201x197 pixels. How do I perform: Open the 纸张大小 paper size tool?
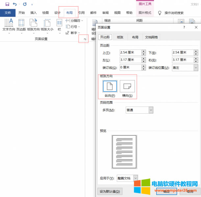click(47, 25)
